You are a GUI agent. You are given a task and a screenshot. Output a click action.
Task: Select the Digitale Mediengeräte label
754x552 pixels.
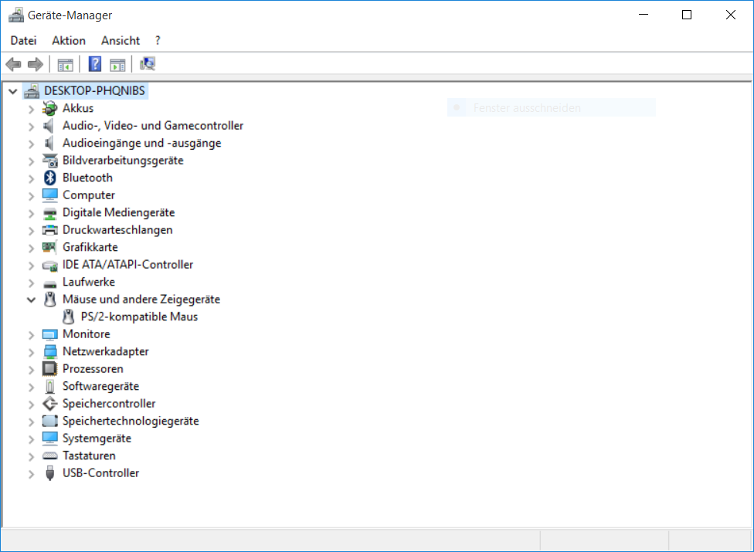pos(119,212)
